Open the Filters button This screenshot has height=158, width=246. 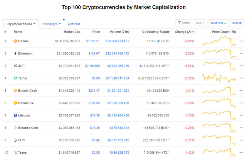point(183,23)
